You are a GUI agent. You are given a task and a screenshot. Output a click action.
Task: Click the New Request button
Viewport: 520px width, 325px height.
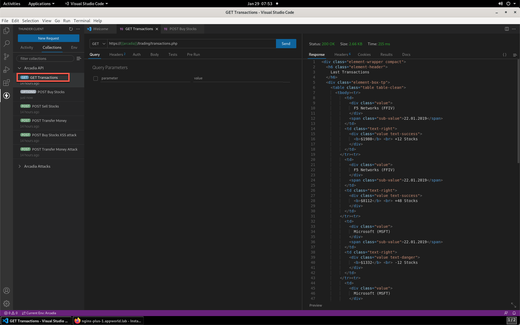pyautogui.click(x=49, y=38)
